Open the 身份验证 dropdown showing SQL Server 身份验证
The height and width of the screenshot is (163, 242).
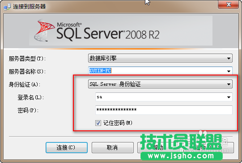(x=160, y=84)
